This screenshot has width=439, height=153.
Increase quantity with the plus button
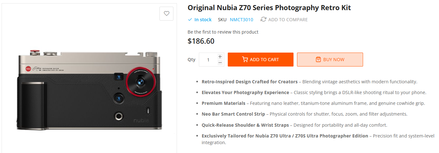(220, 56)
